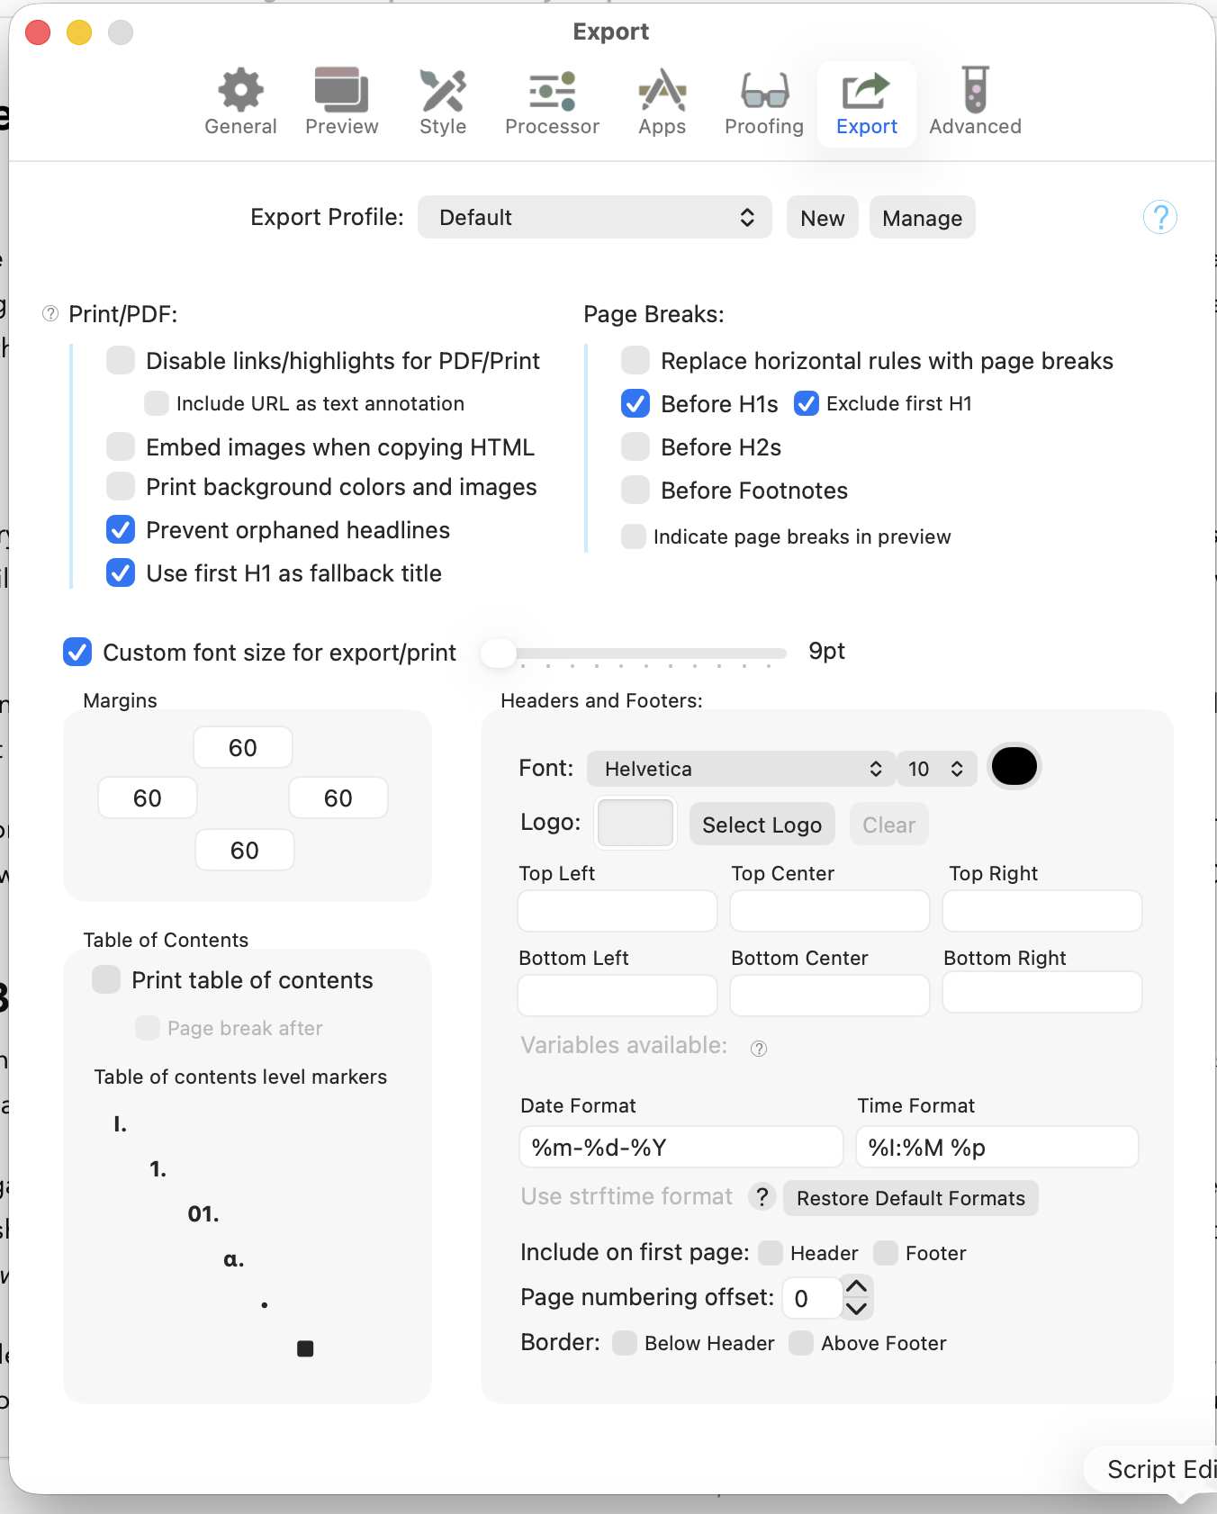Open the Export Profile Default dropdown
This screenshot has width=1217, height=1514.
[595, 217]
